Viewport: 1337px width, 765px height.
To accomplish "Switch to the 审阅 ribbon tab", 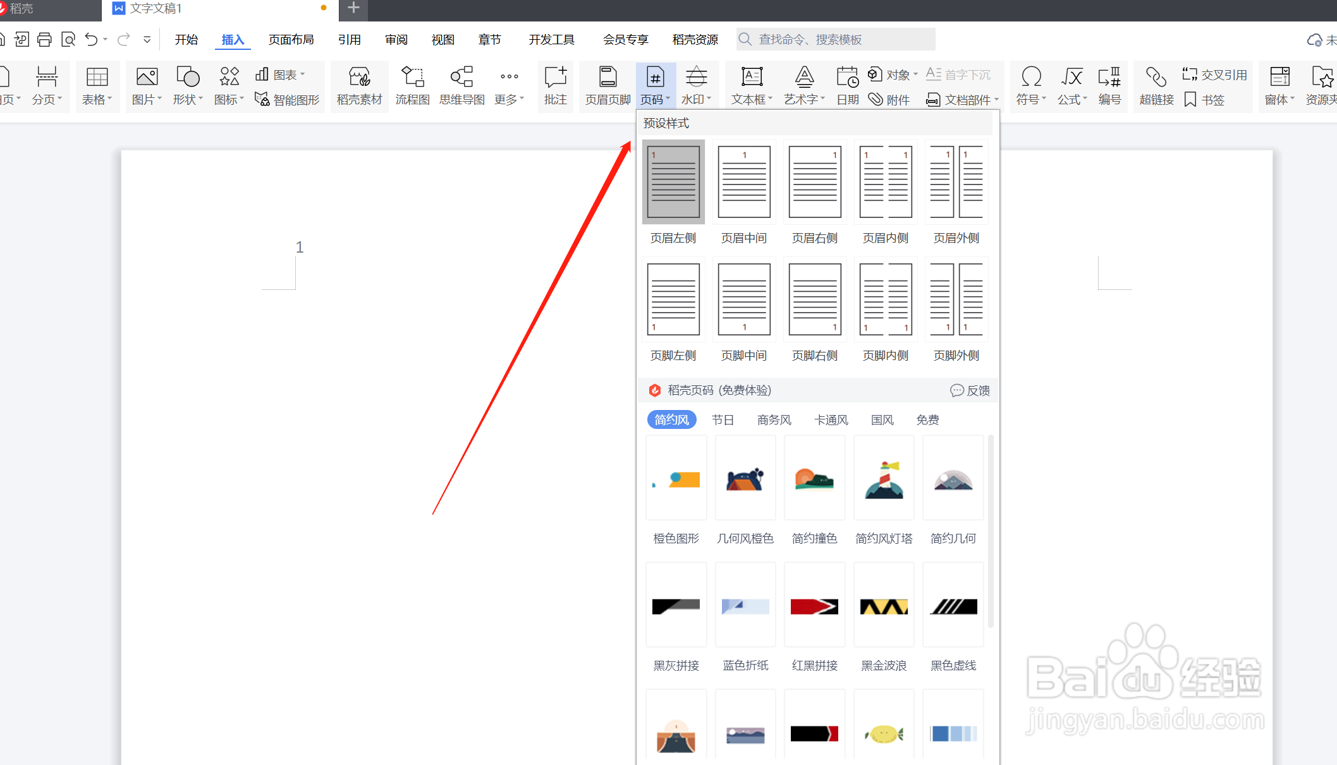I will (396, 39).
